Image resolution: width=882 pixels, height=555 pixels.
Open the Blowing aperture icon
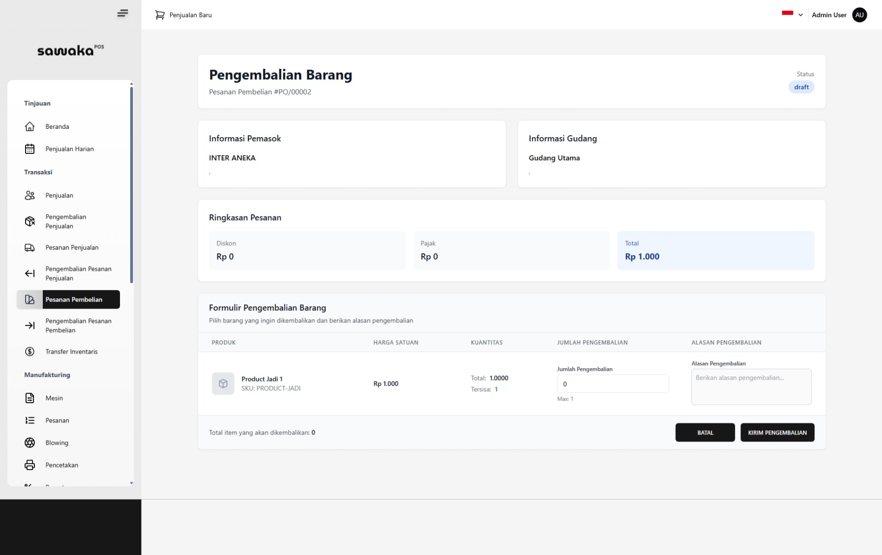click(x=29, y=442)
